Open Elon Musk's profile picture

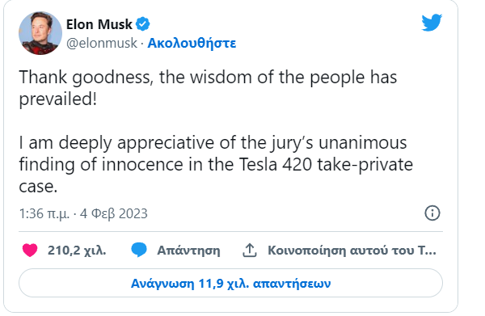[x=40, y=33]
